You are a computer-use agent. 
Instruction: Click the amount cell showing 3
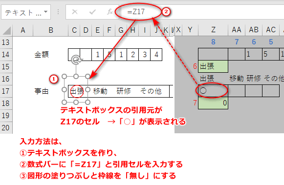coord(145,55)
